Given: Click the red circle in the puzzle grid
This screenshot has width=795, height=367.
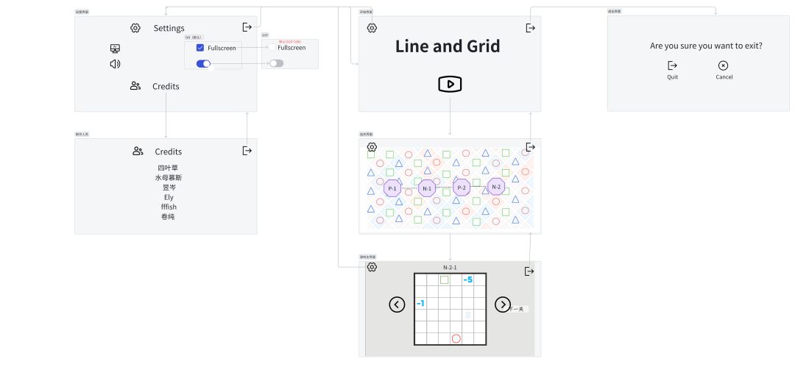Looking at the screenshot, I should coord(456,338).
